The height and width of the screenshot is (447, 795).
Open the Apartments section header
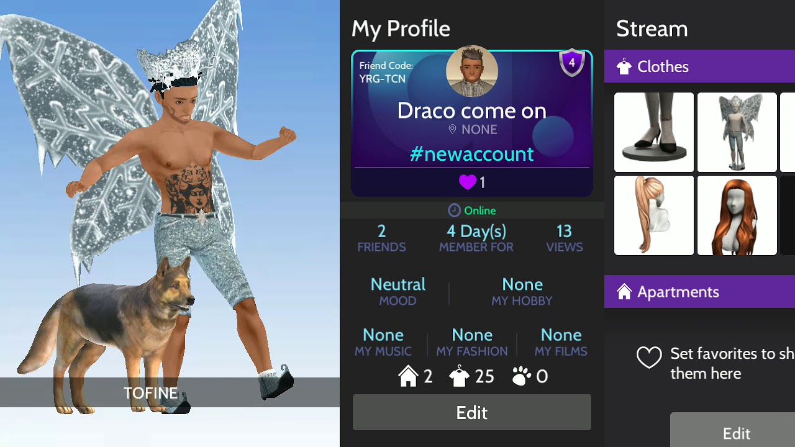(x=699, y=292)
